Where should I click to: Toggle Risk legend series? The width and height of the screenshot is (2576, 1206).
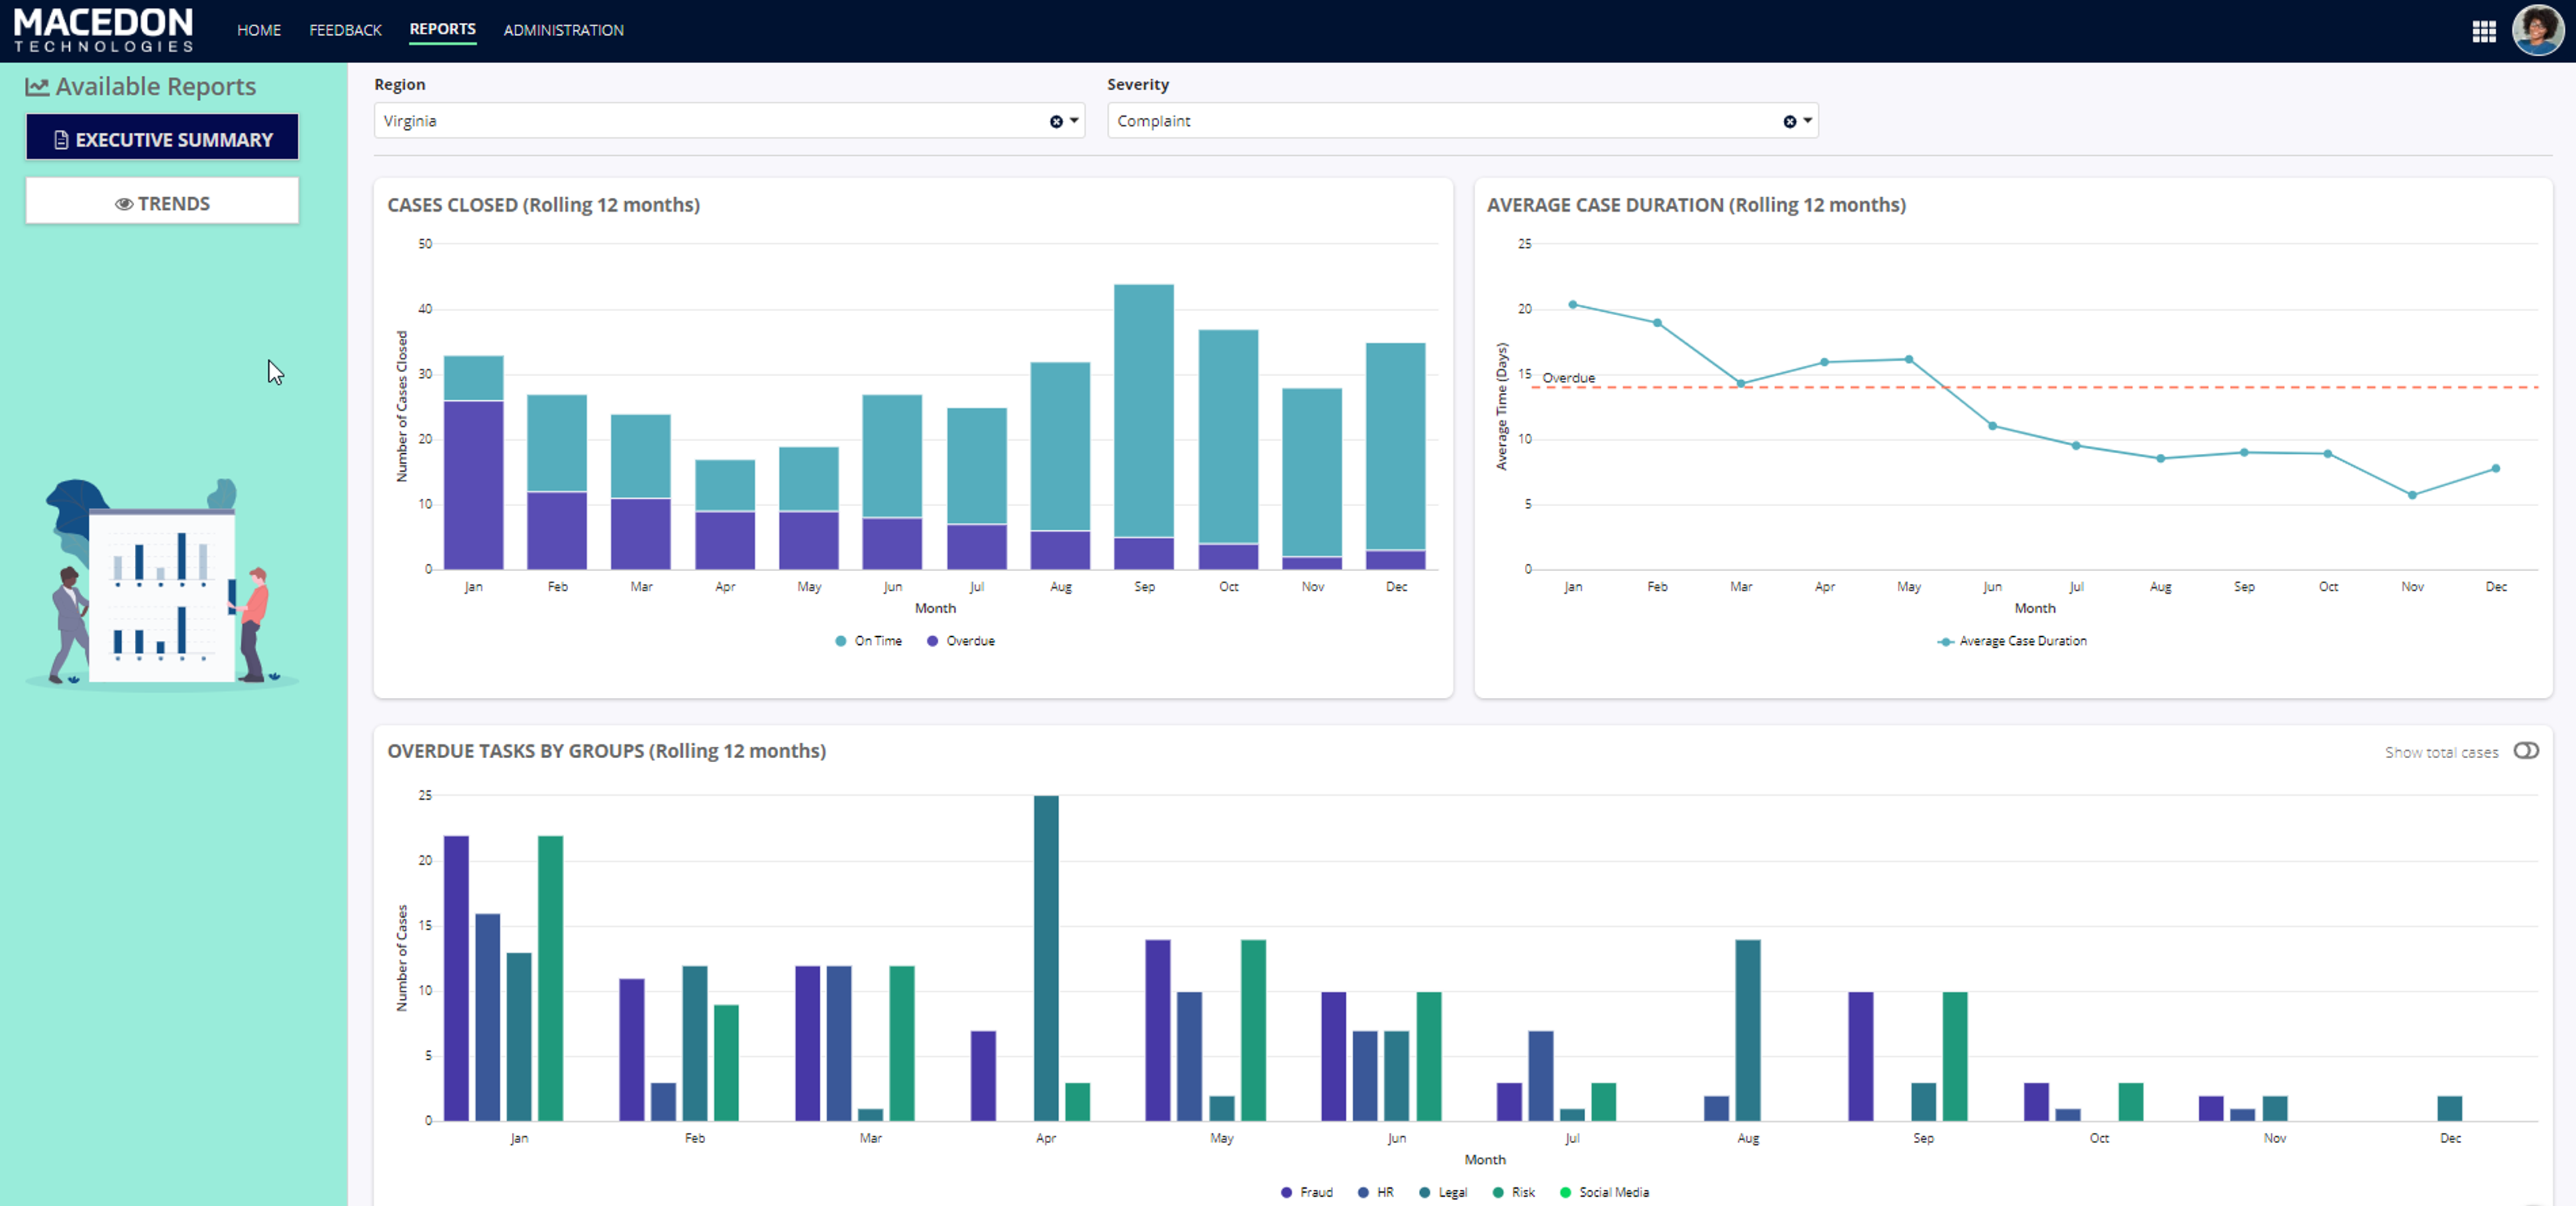[x=1514, y=1192]
